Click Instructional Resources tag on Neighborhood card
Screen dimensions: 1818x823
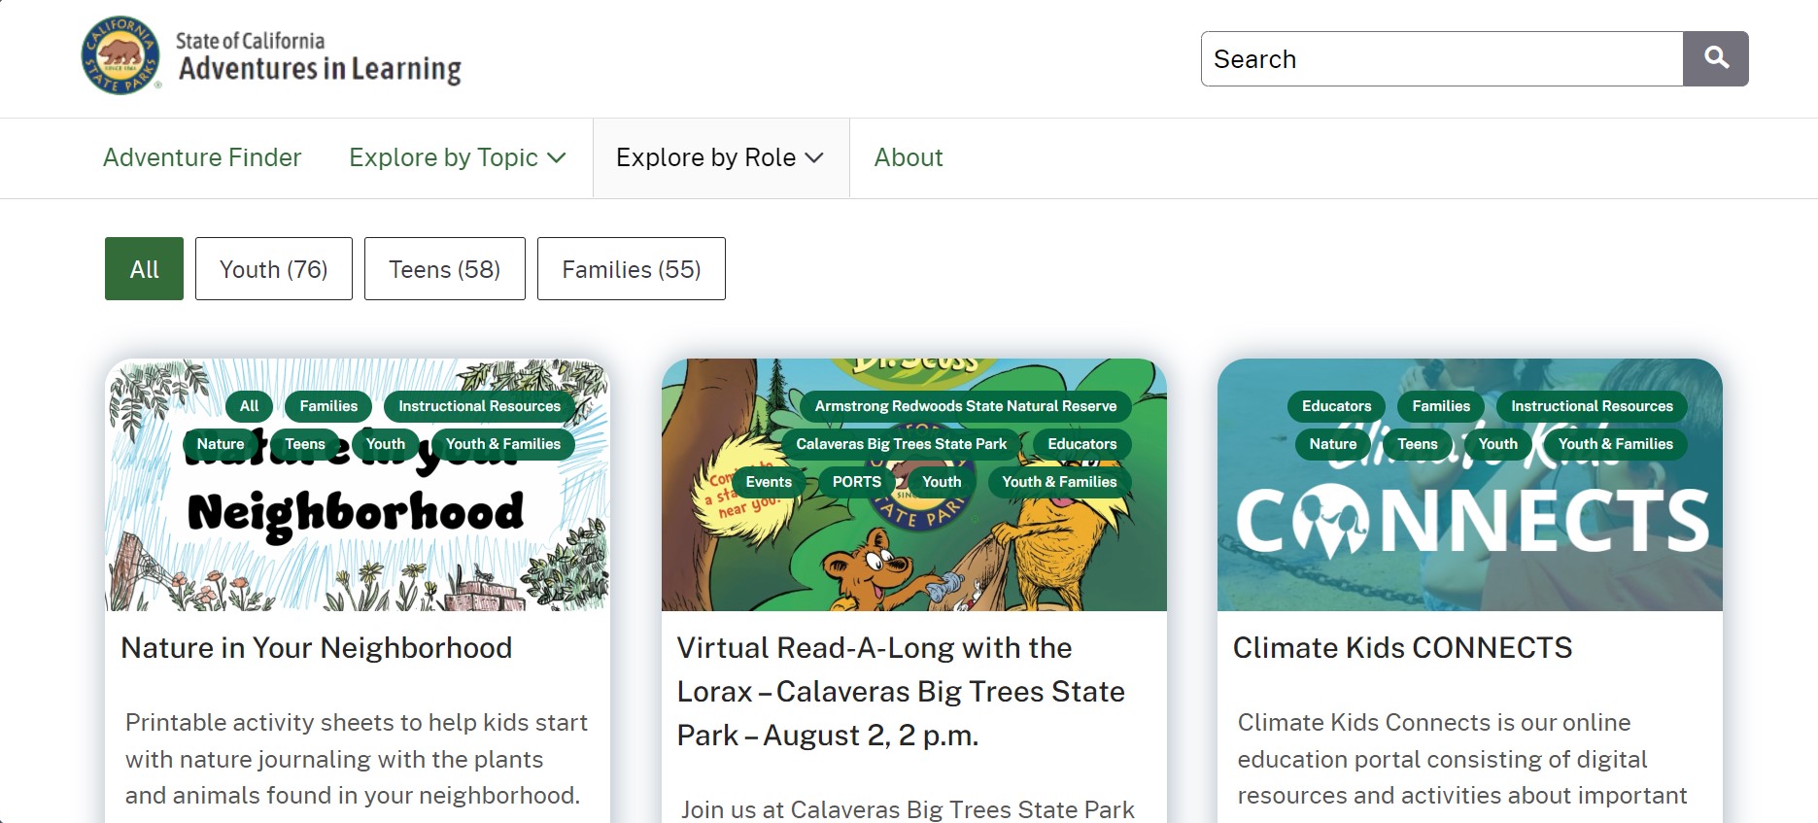click(479, 406)
